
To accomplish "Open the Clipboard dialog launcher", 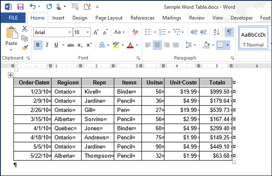I will (28, 58).
